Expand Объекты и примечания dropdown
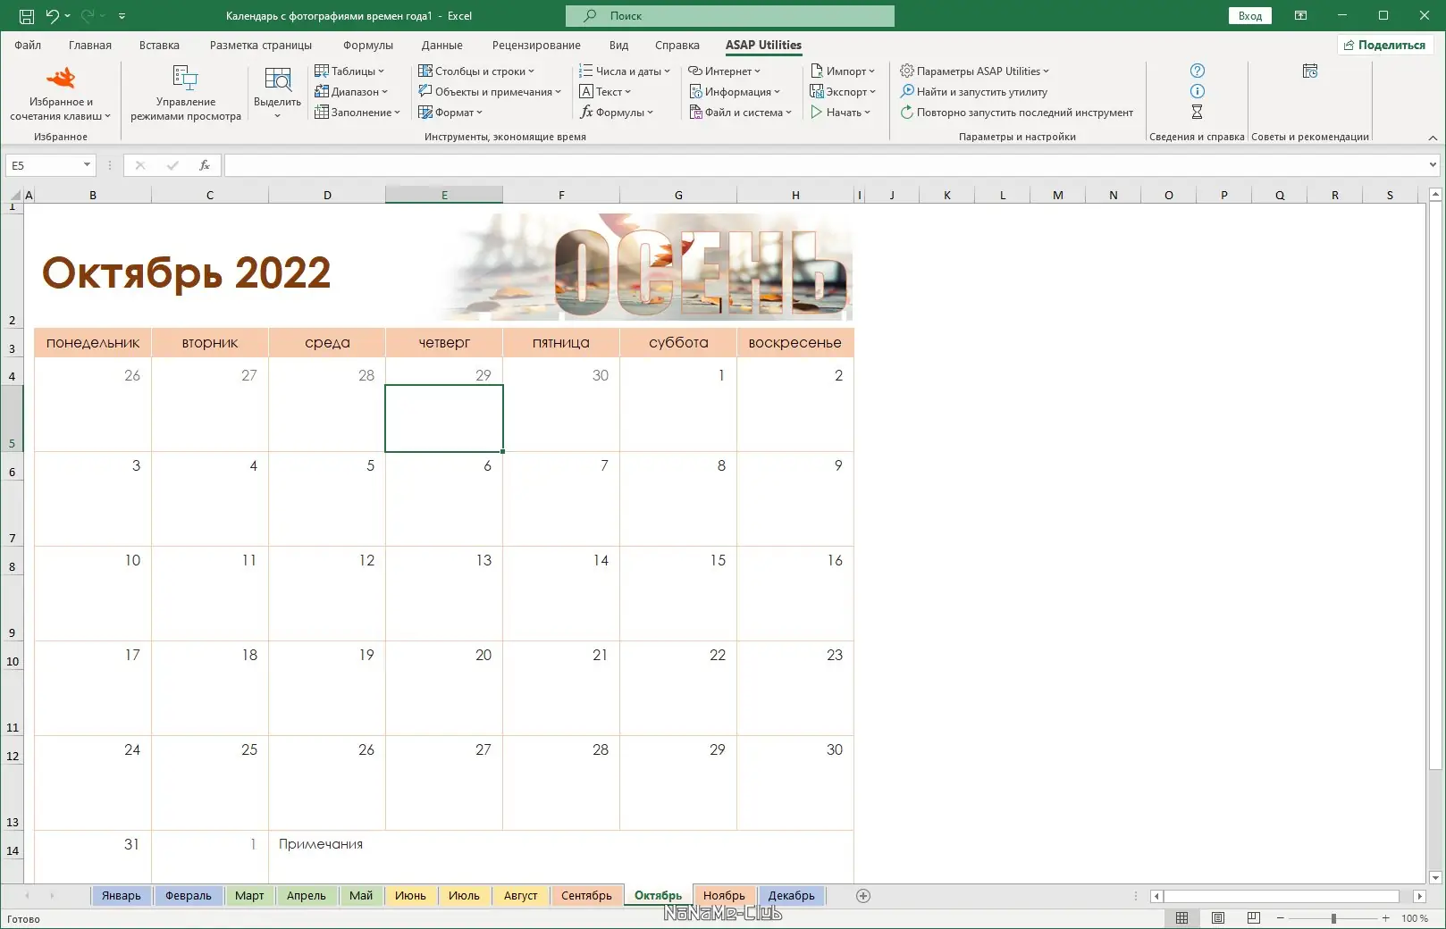Screen dimensions: 1446x929 click(x=490, y=91)
